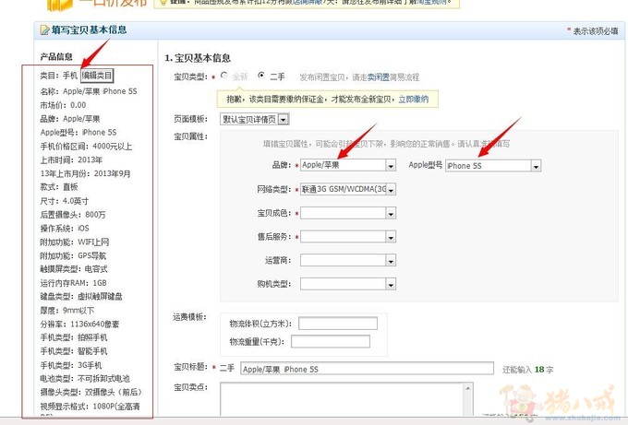The image size is (628, 425).
Task: Click the 操作系统: iOS text
Action: [x=65, y=229]
